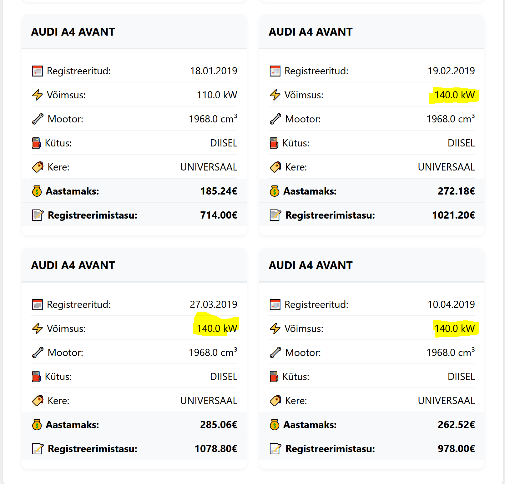This screenshot has width=505, height=484.
Task: Click AUDI A4 AVANT title above 10.04.2019
Action: pos(311,265)
